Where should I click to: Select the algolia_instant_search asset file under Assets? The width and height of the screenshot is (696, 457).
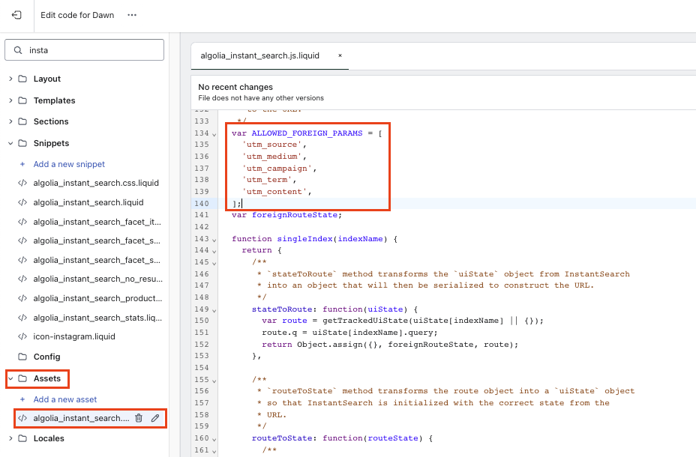coord(81,418)
